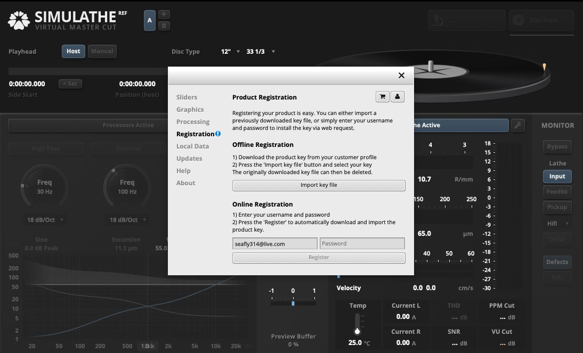Toggle the Lathe Active bar
The height and width of the screenshot is (353, 583).
(461, 125)
